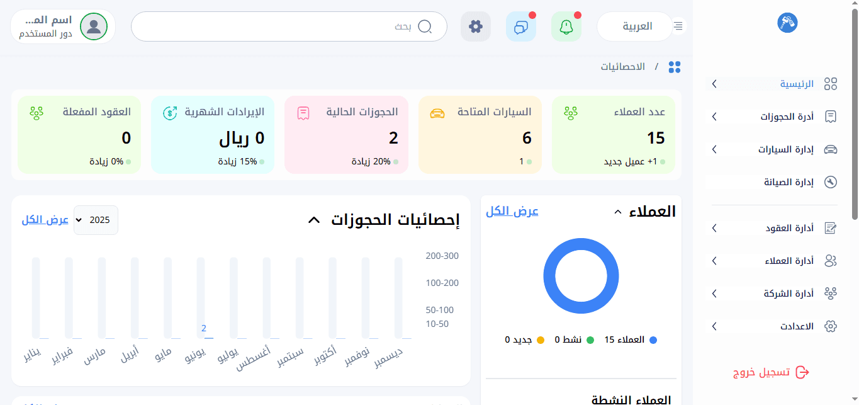
Task: Click the company logo in sidebar
Action: [787, 23]
